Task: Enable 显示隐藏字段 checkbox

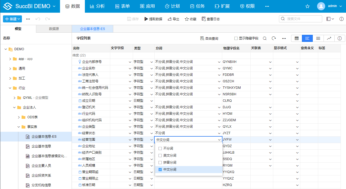Action: [236, 38]
